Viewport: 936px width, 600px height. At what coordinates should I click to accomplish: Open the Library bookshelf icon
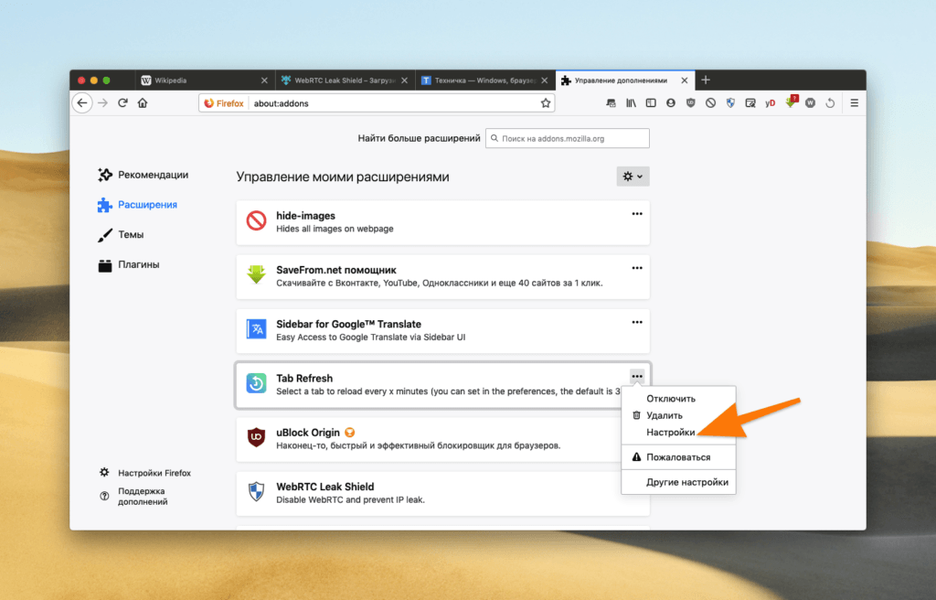point(631,102)
